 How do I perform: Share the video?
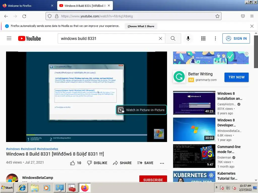click(122, 163)
